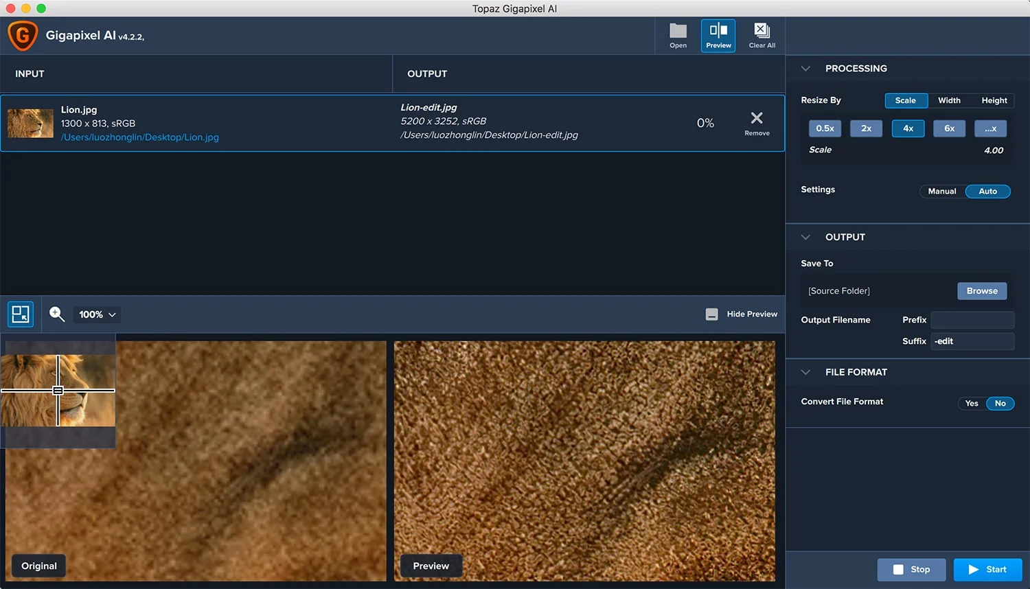Screen dimensions: 1030x589
Task: Collapse the FILE FORMAT section
Action: tap(806, 372)
